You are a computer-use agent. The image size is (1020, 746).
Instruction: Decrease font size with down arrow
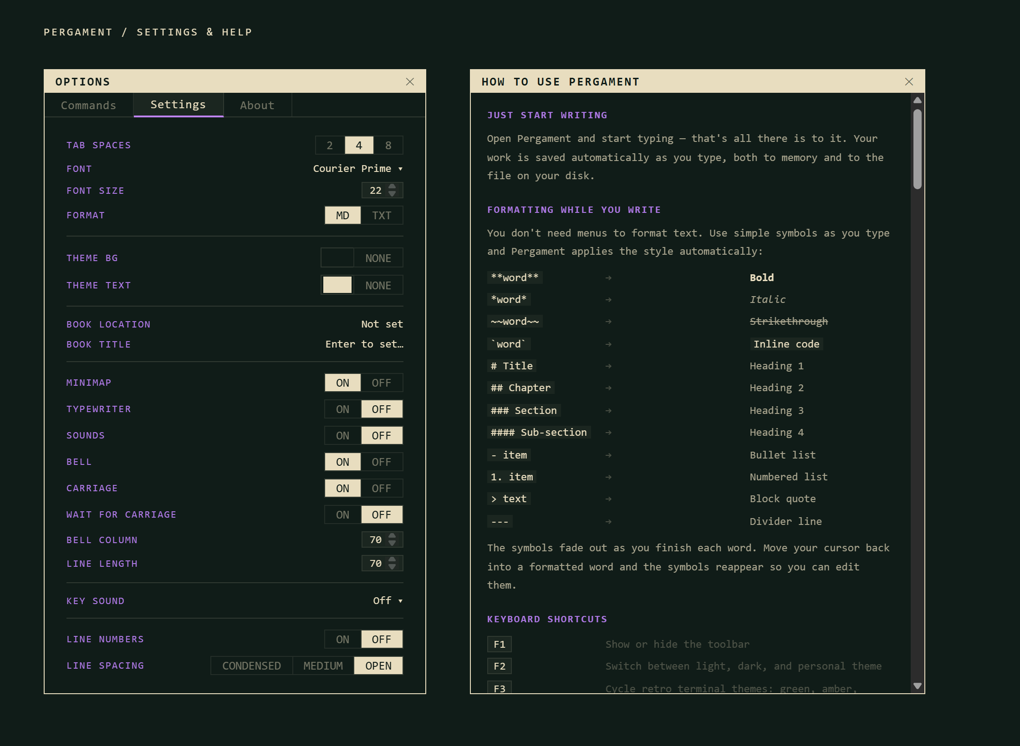(x=392, y=194)
